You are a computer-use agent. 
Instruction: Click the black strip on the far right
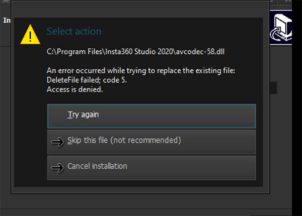[x=297, y=126]
